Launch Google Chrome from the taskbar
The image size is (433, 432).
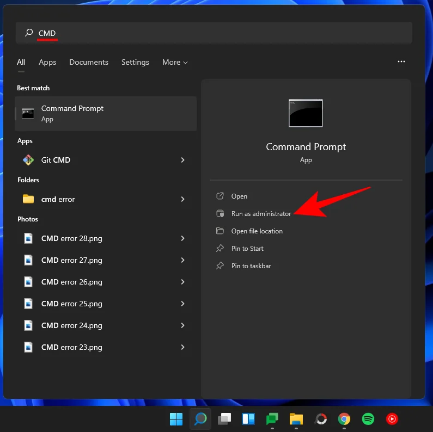344,419
